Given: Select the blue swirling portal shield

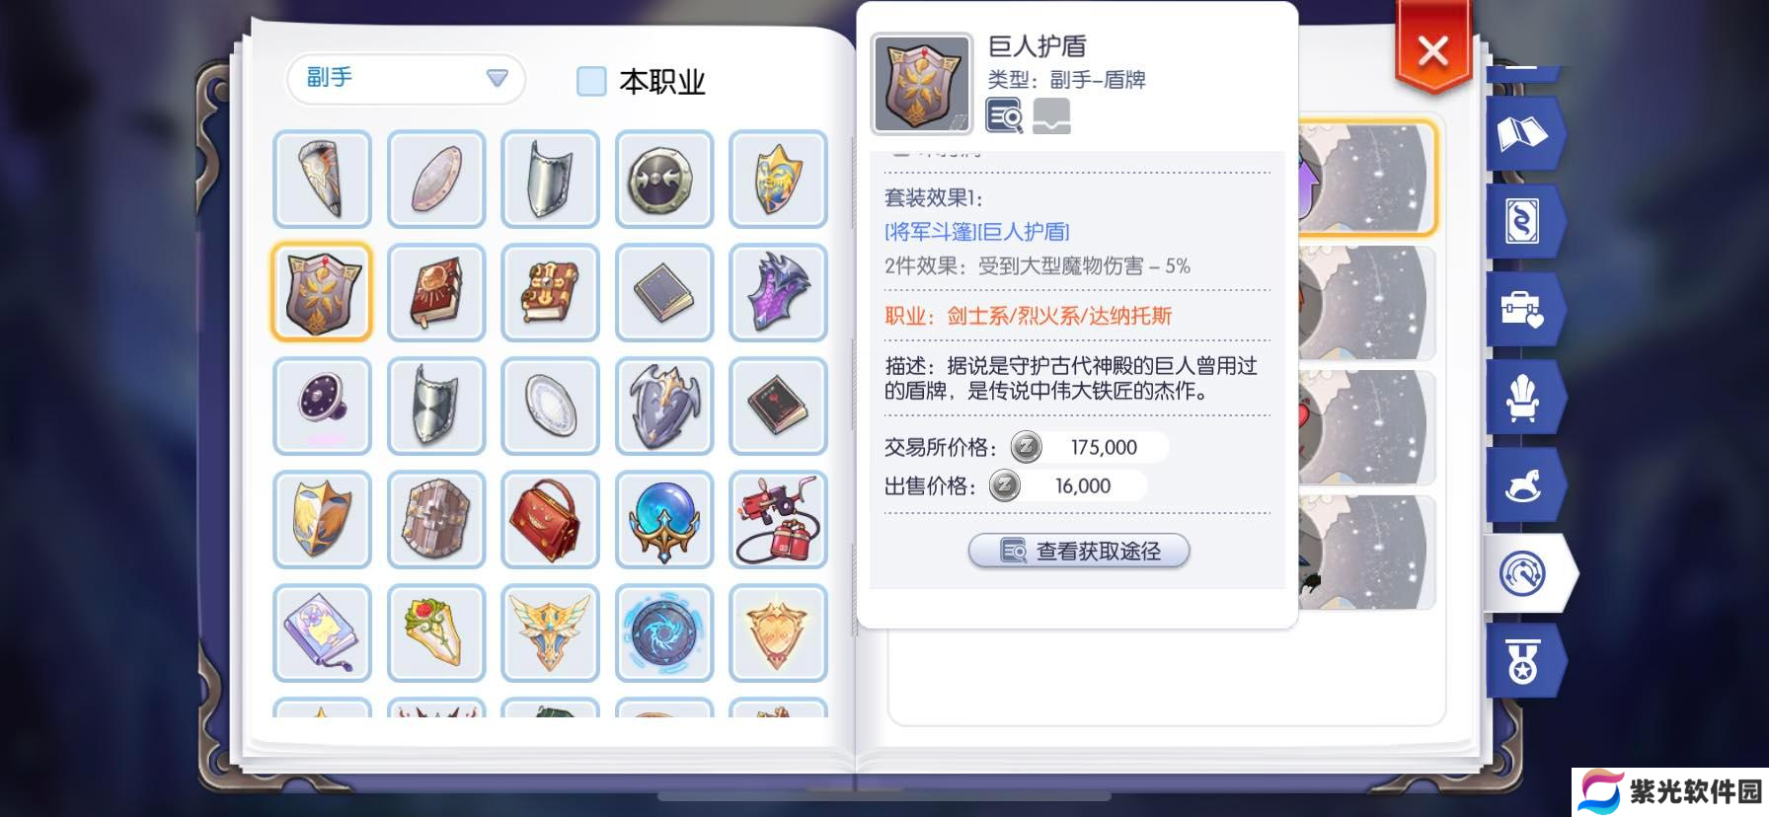Looking at the screenshot, I should pyautogui.click(x=664, y=633).
